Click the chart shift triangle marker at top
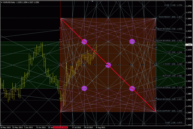193x129 pixels. tap(92, 1)
